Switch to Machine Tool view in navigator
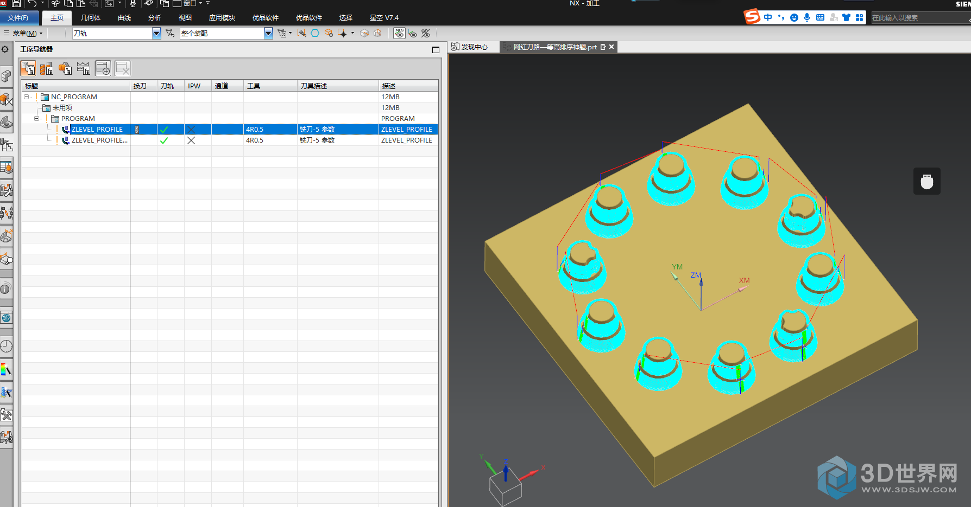 (47, 68)
